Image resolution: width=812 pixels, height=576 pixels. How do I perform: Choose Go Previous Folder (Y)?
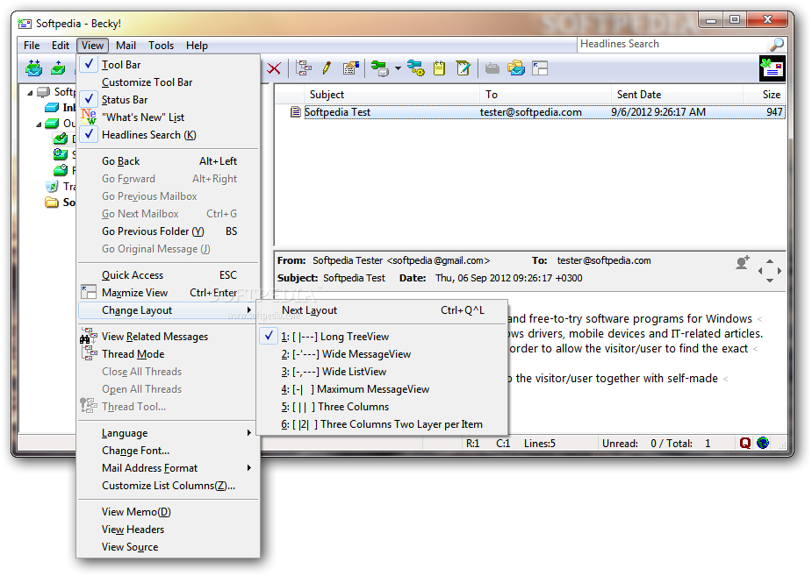[169, 231]
